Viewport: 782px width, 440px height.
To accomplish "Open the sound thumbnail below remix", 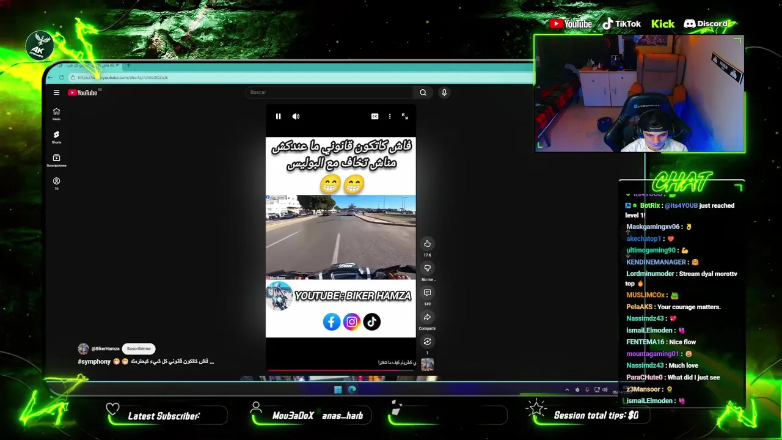I will click(427, 364).
